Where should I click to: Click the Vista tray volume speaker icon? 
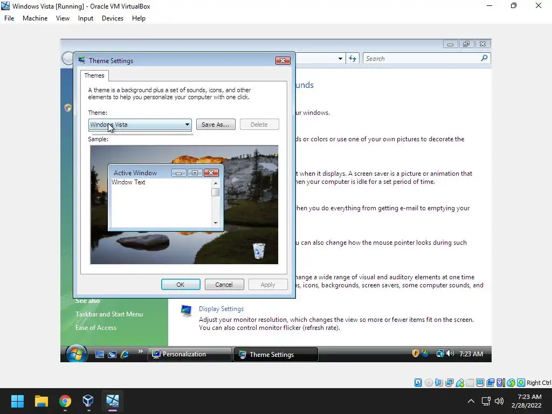(x=450, y=353)
